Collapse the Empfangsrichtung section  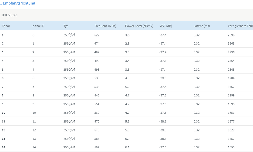pyautogui.click(x=18, y=3)
